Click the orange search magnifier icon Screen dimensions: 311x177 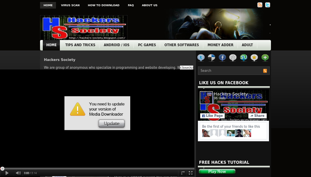[x=265, y=71]
